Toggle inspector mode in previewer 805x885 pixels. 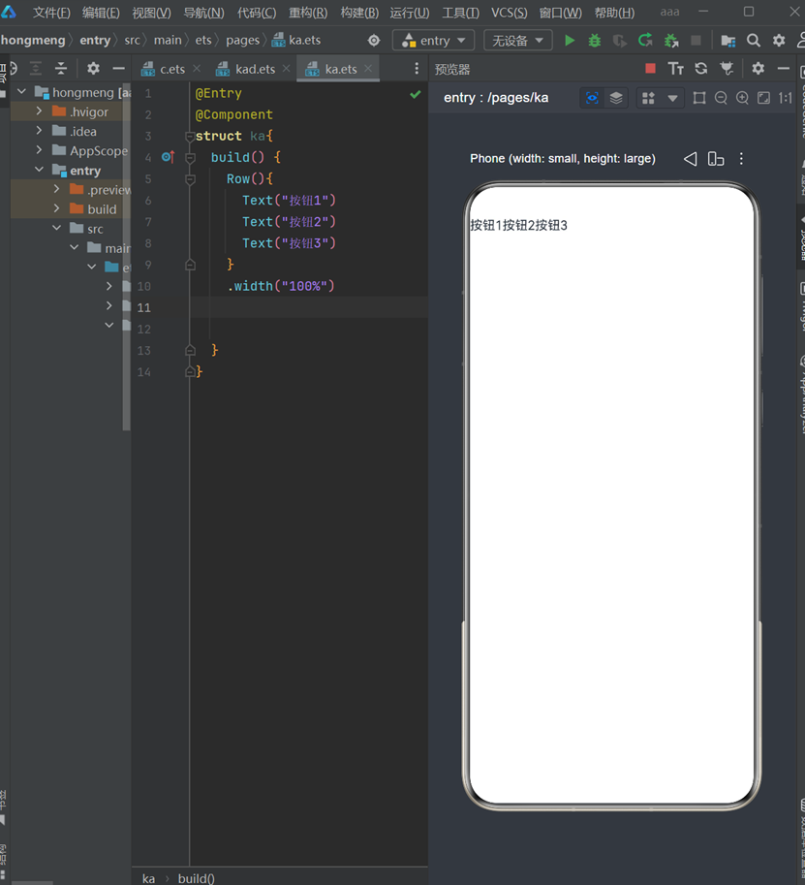(x=592, y=98)
